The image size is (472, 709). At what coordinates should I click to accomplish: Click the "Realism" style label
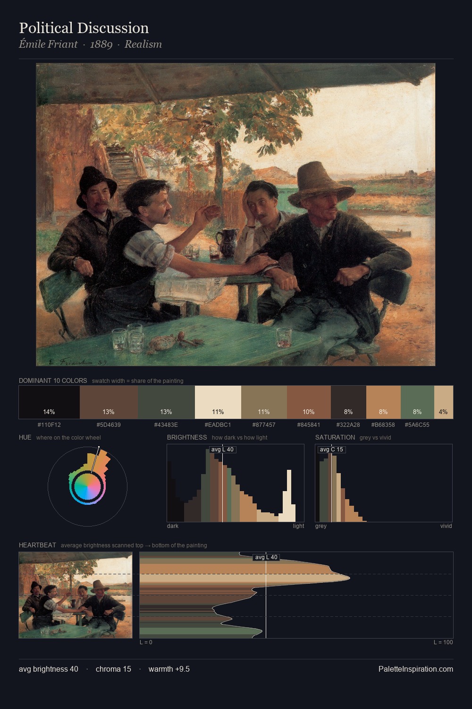[x=143, y=44]
